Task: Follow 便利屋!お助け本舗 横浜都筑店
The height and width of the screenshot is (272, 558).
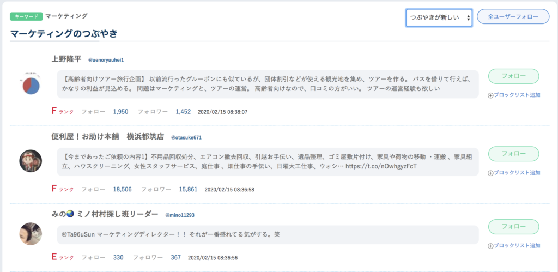Action: [513, 154]
